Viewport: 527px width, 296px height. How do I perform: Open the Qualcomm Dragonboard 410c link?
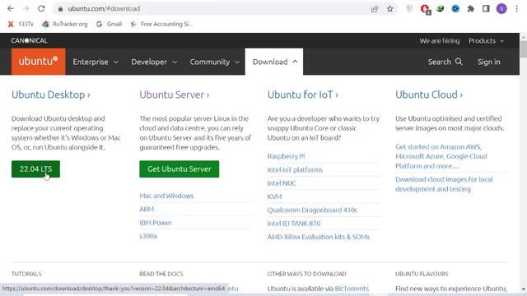312,210
